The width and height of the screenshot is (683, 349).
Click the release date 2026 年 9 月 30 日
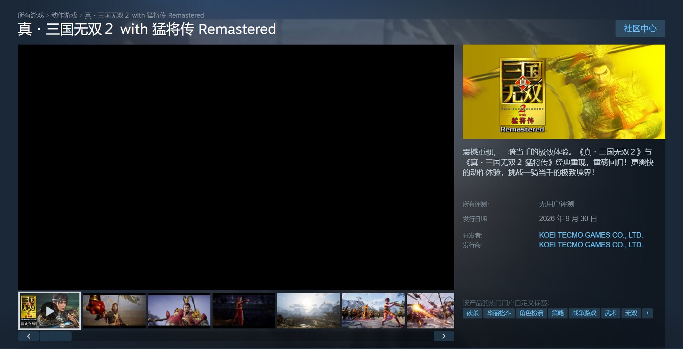pos(568,219)
